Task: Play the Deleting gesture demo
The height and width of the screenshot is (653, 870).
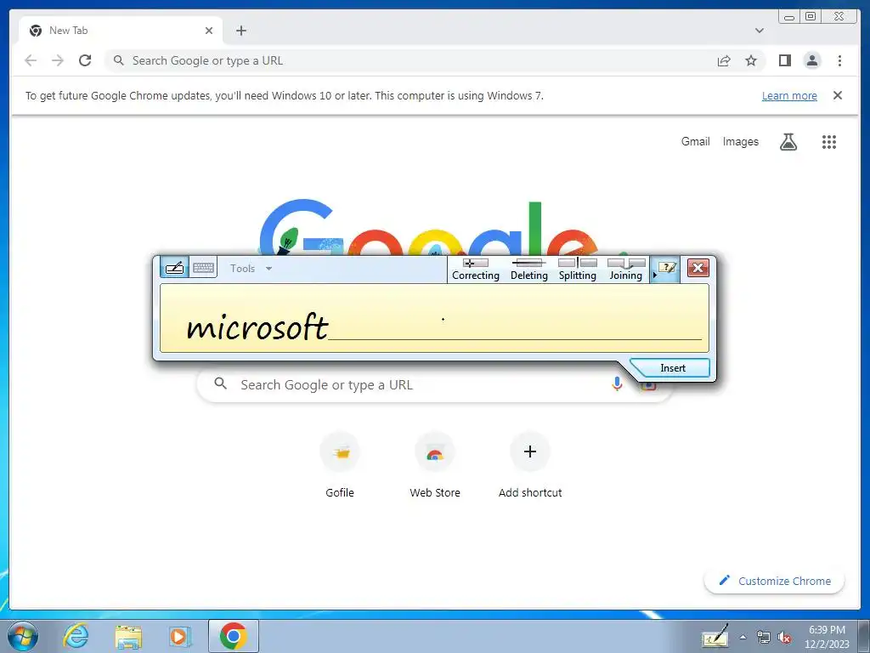Action: pos(528,270)
